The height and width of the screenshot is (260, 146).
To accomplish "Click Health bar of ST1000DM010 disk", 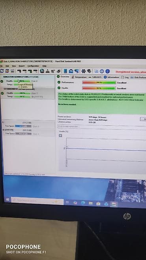I will click(22, 93).
